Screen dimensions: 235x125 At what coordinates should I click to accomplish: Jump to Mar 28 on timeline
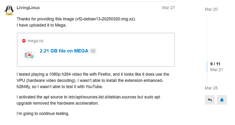point(211,88)
